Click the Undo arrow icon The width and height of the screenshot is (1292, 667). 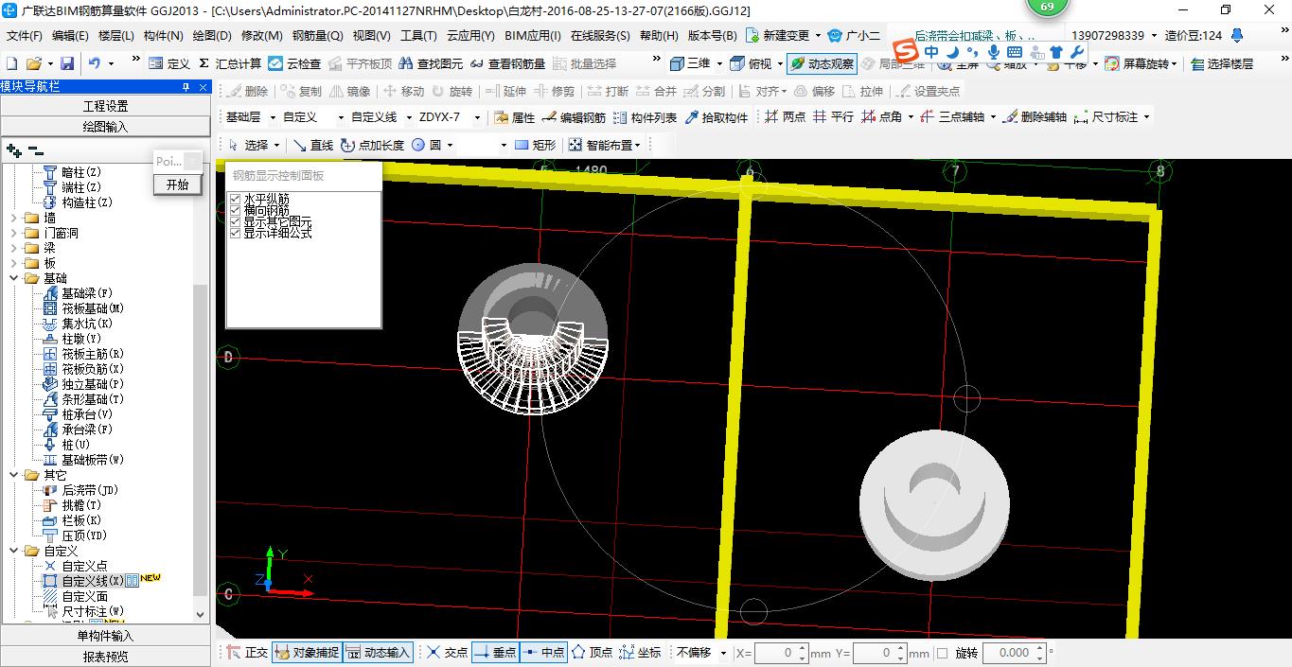pyautogui.click(x=95, y=63)
